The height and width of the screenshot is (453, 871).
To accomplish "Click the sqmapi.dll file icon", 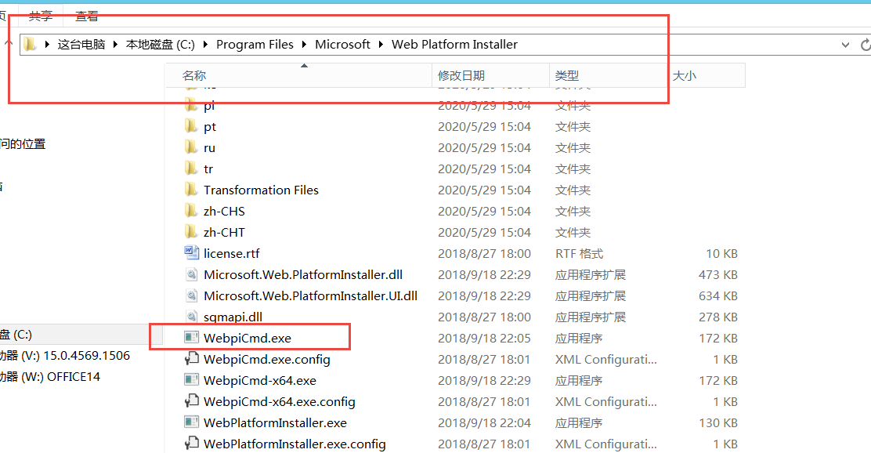I will (191, 317).
